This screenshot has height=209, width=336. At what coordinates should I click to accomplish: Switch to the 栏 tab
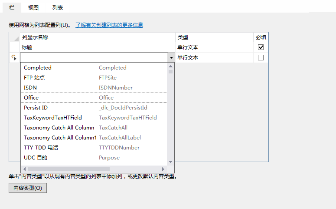(x=12, y=8)
